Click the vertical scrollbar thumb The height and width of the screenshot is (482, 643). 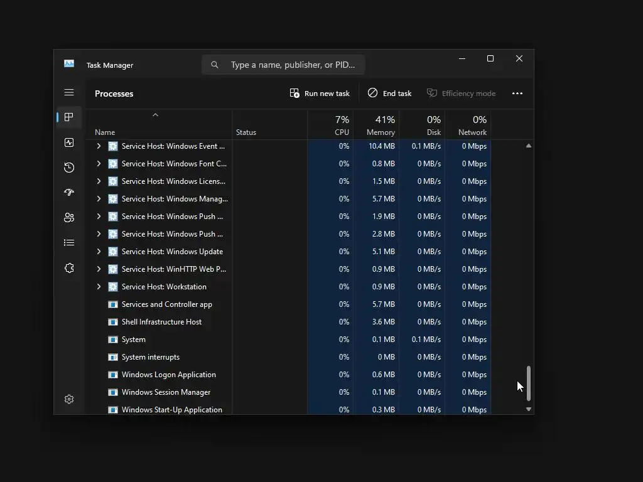tap(529, 383)
